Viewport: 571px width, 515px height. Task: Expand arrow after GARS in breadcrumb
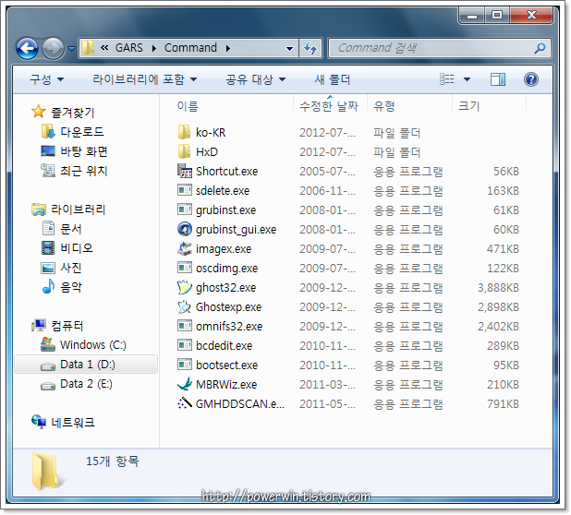(154, 48)
